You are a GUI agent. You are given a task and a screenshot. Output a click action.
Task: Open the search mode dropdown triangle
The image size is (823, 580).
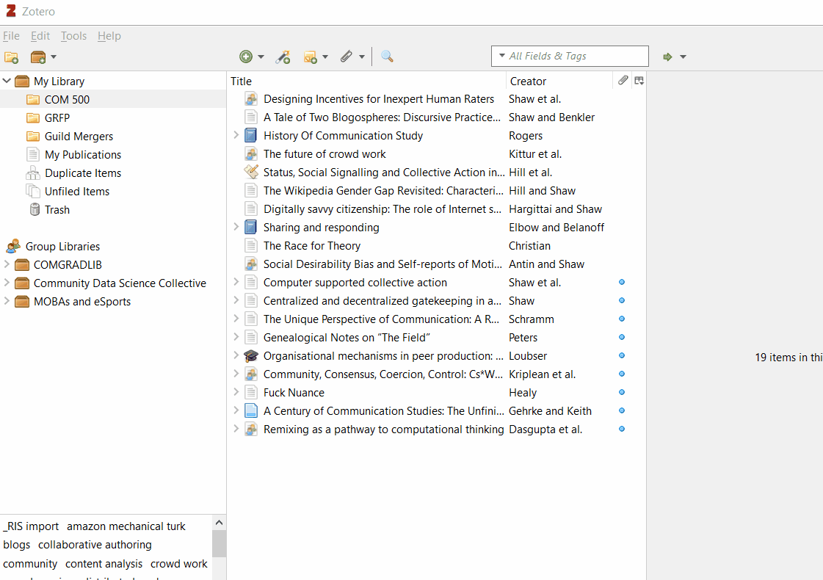(501, 56)
